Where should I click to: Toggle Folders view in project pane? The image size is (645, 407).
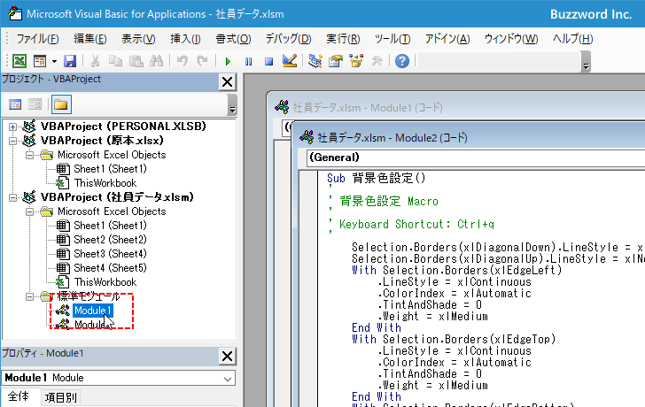coord(61,104)
